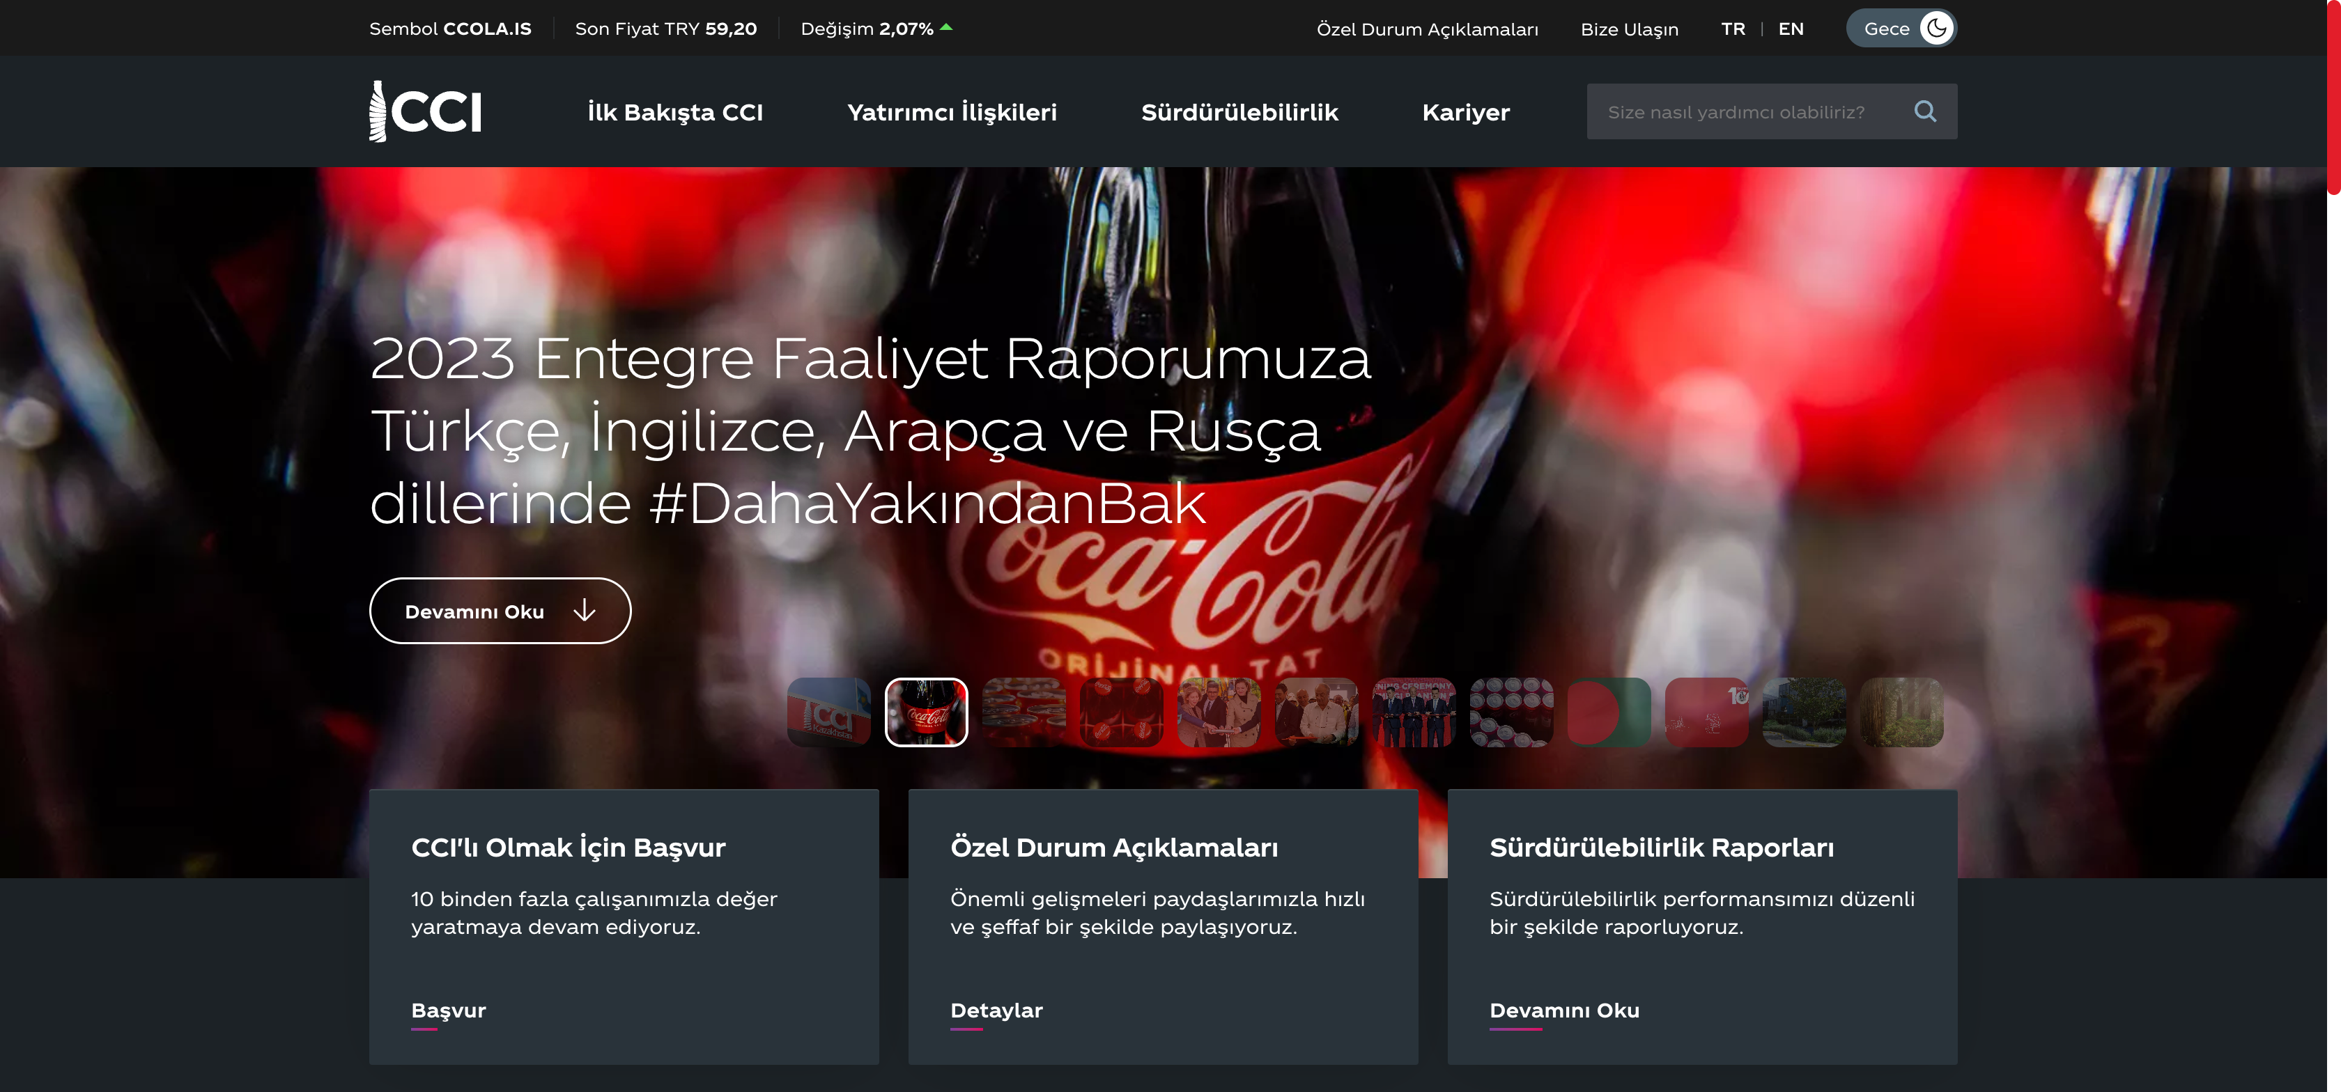Viewport: 2341px width, 1092px height.
Task: Click down arrow icon in Devamını Oku button
Action: click(585, 611)
